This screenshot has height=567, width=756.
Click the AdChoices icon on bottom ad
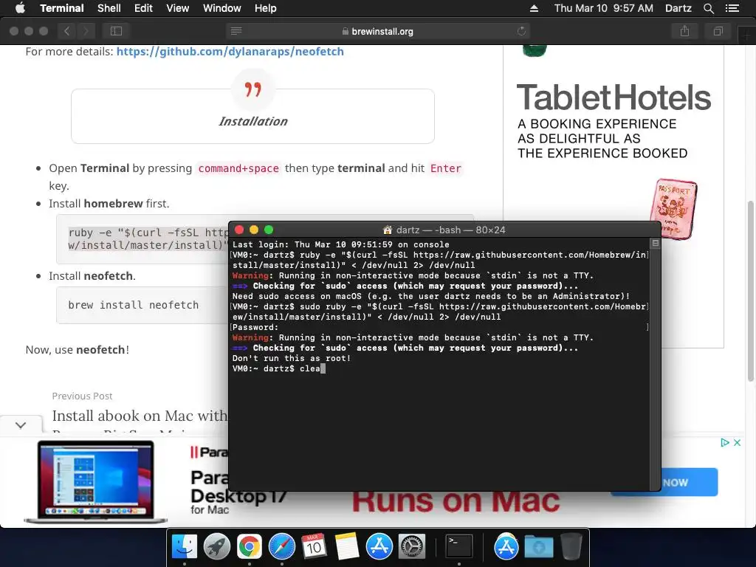click(x=725, y=442)
